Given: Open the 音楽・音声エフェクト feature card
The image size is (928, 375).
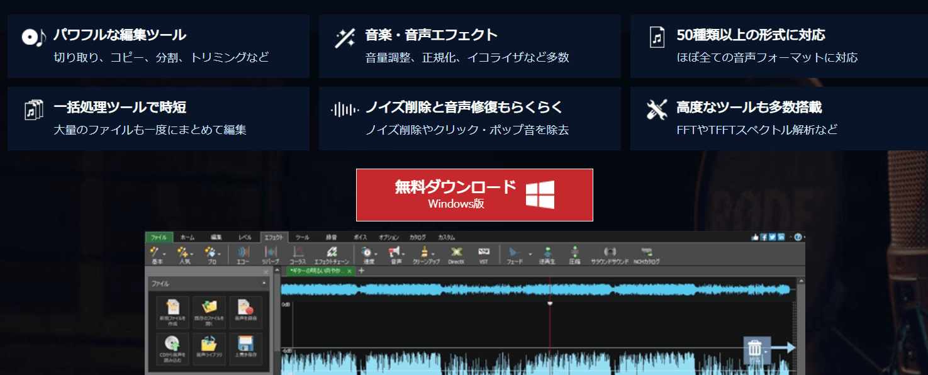Looking at the screenshot, I should (470, 46).
